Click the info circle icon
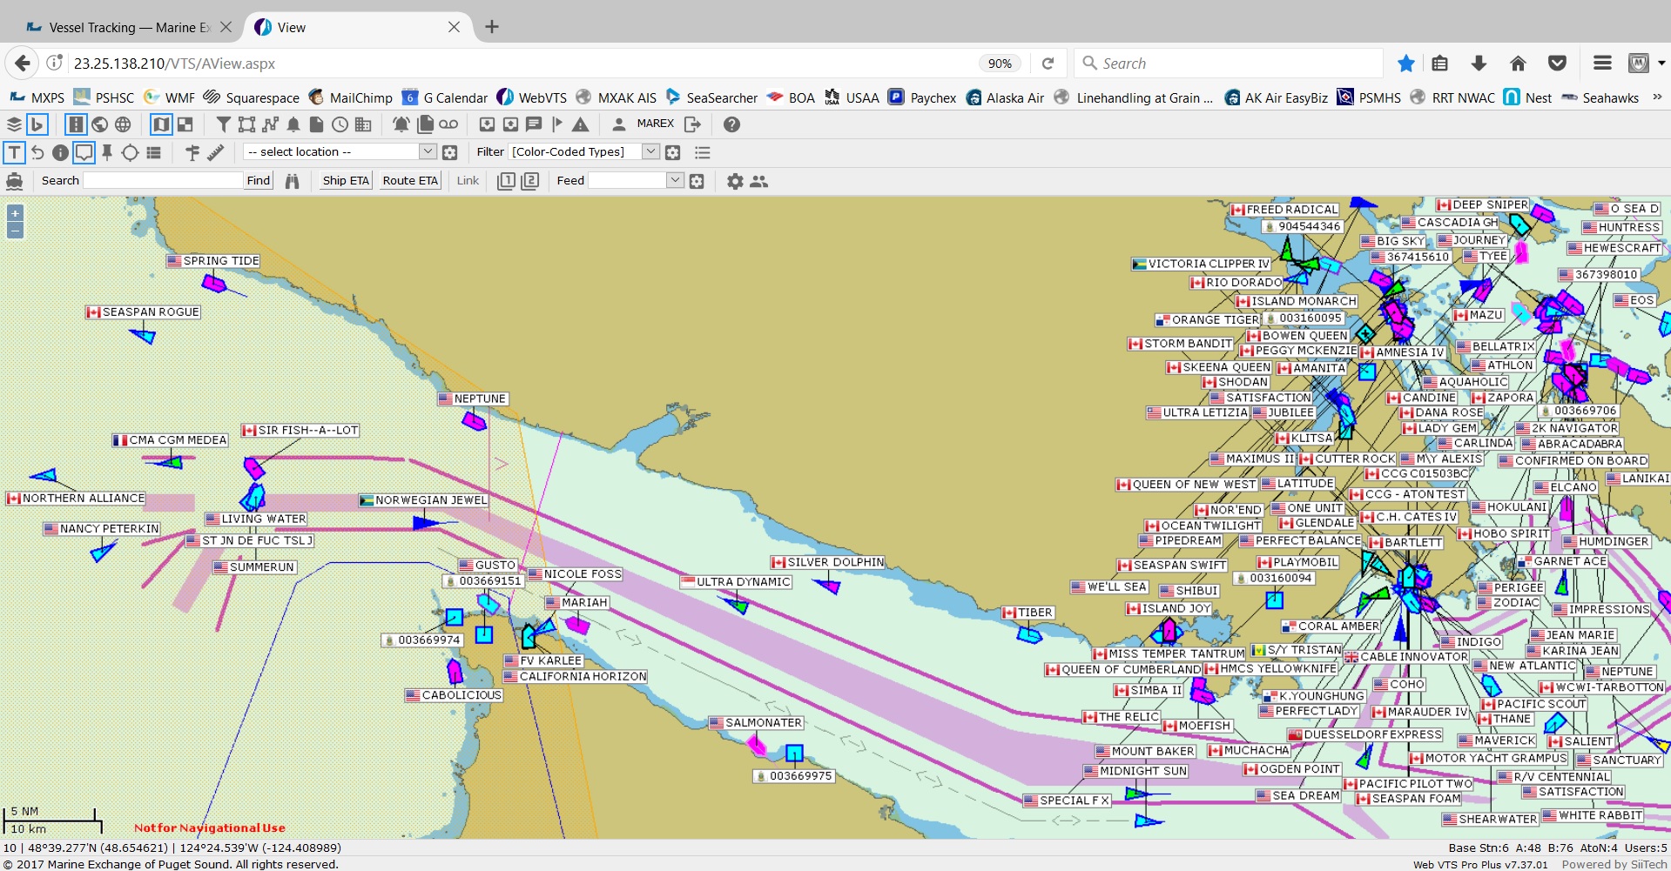The image size is (1671, 871). (60, 153)
